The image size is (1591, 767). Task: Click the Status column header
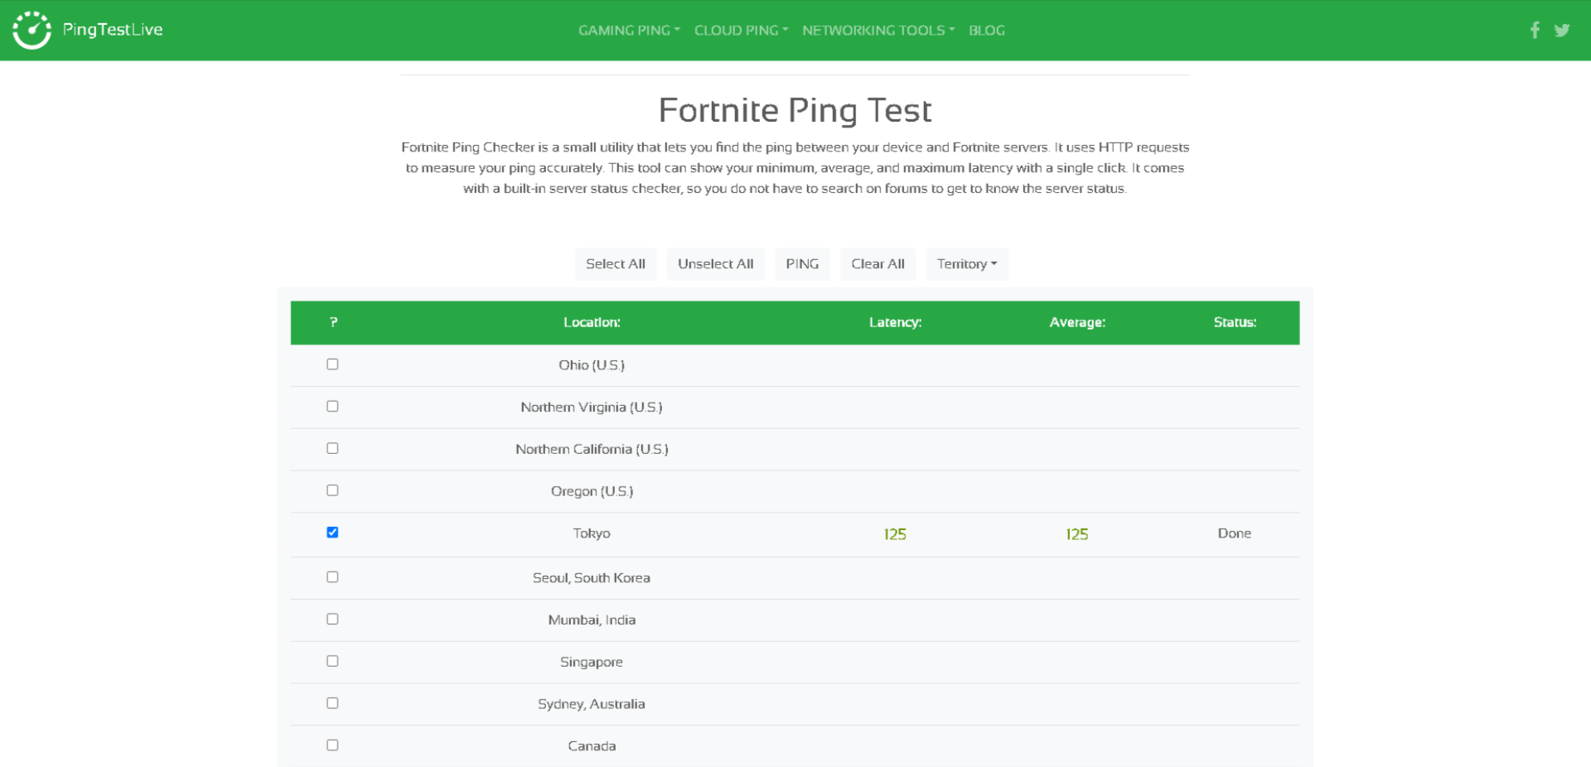[1235, 322]
